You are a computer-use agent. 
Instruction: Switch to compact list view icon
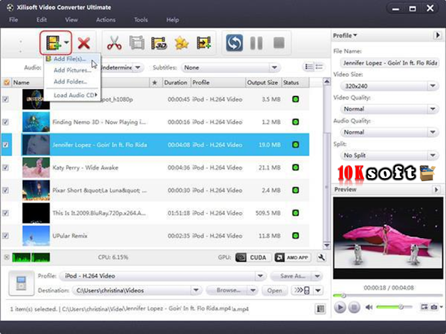pos(319,67)
